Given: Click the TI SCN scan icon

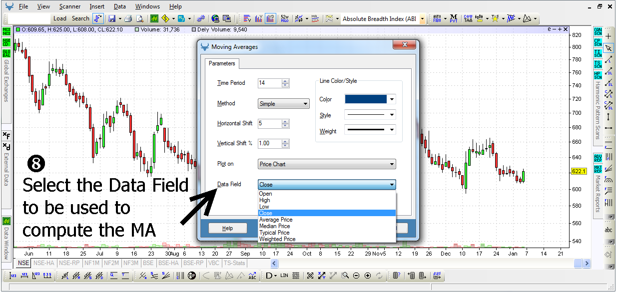Looking at the screenshot, I should click(x=598, y=53).
